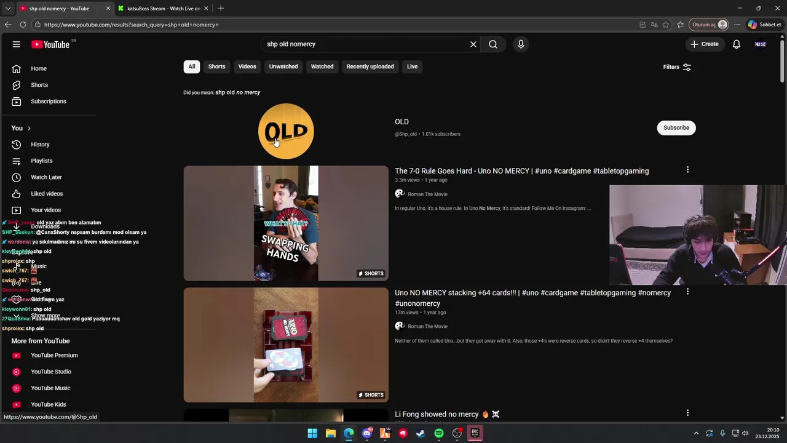This screenshot has height=443, width=787.
Task: Open options menu for Li Fong video
Action: [687, 413]
